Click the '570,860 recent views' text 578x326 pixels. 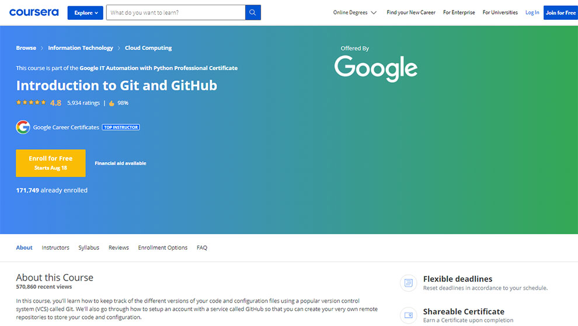tap(44, 286)
